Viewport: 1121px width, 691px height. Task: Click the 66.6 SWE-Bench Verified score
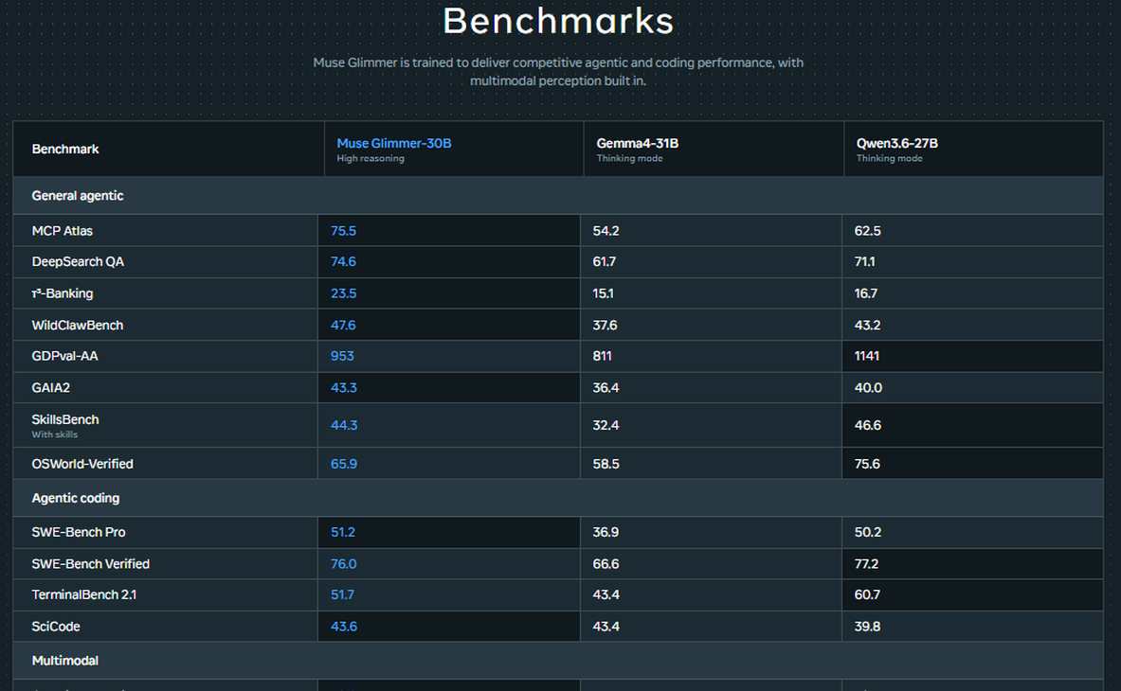click(606, 563)
